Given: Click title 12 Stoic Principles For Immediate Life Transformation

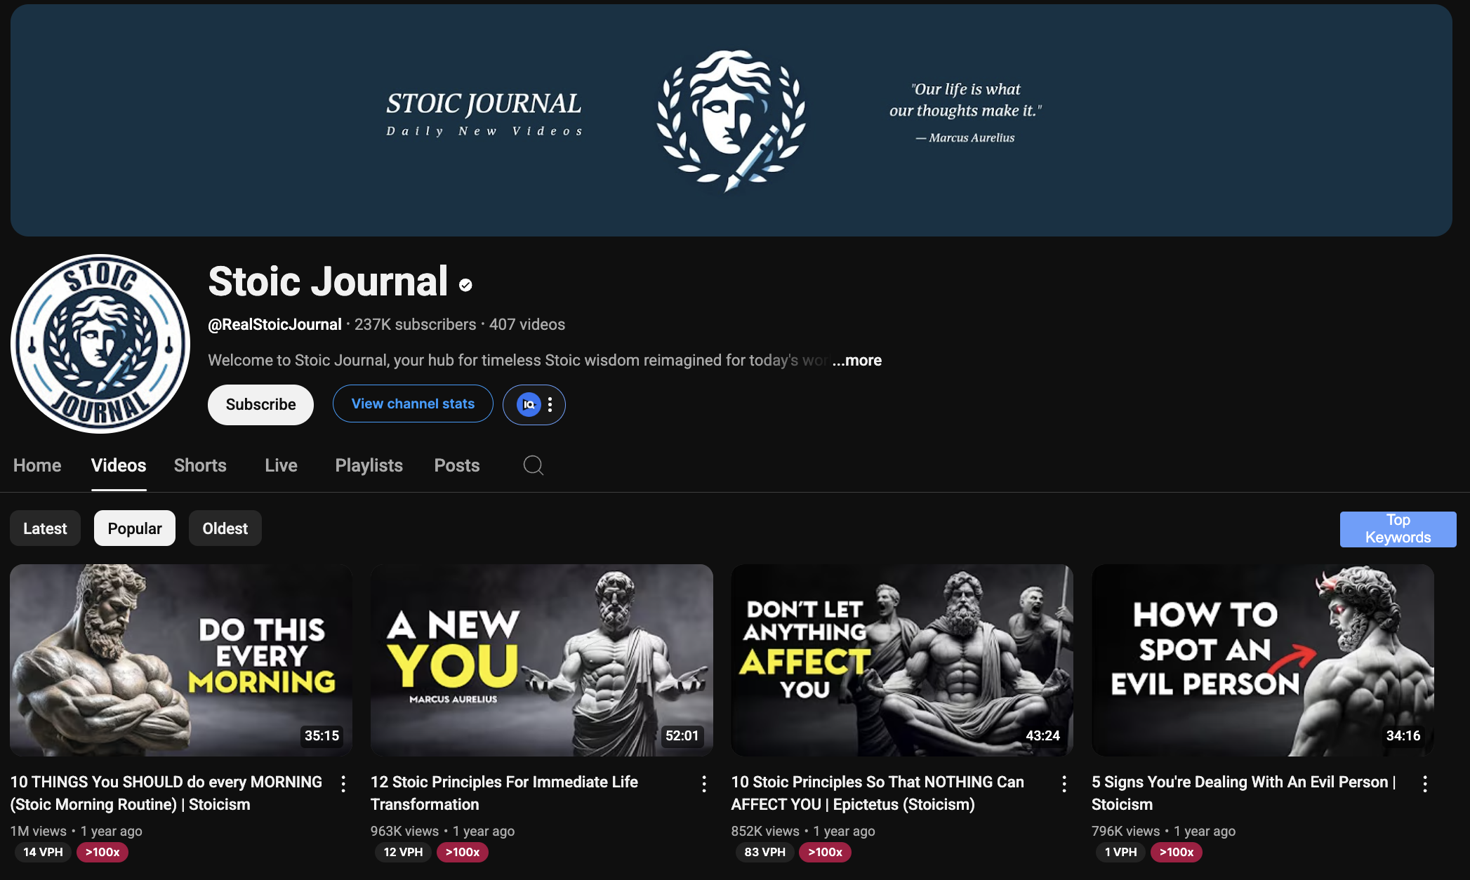Looking at the screenshot, I should pos(504,793).
